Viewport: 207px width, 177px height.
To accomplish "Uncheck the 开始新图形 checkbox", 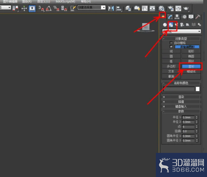I will (x=171, y=47).
